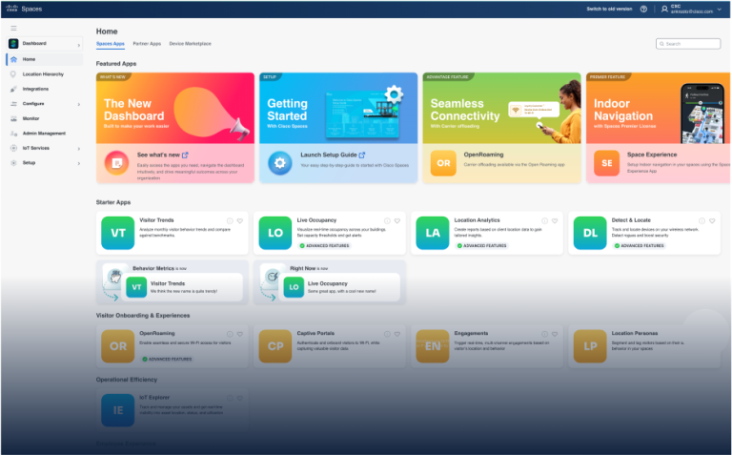The width and height of the screenshot is (732, 455).
Task: Open the CP Captive Portals app icon
Action: click(x=274, y=346)
